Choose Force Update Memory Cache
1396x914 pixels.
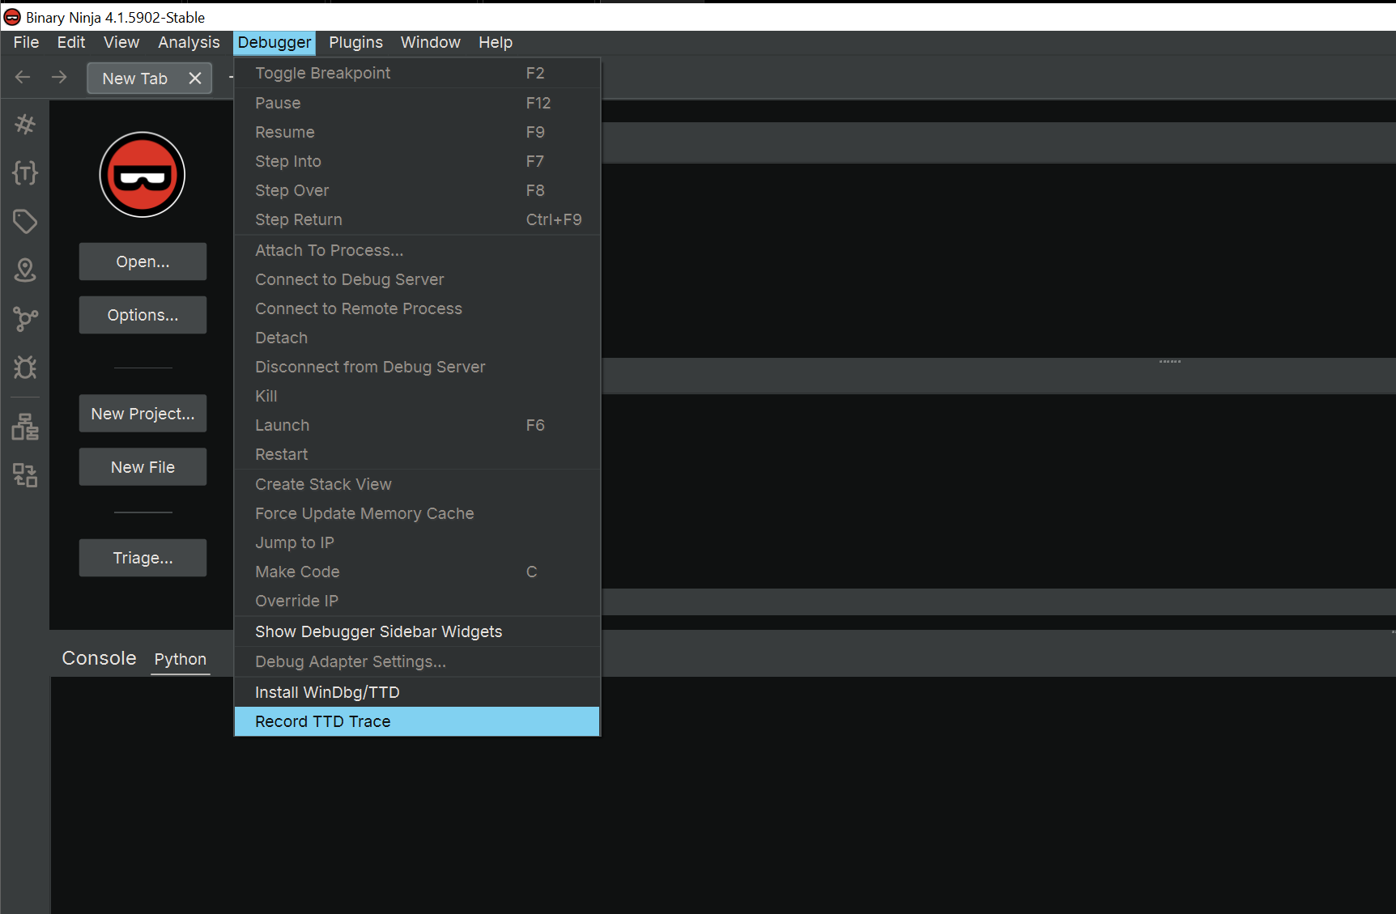(x=417, y=513)
